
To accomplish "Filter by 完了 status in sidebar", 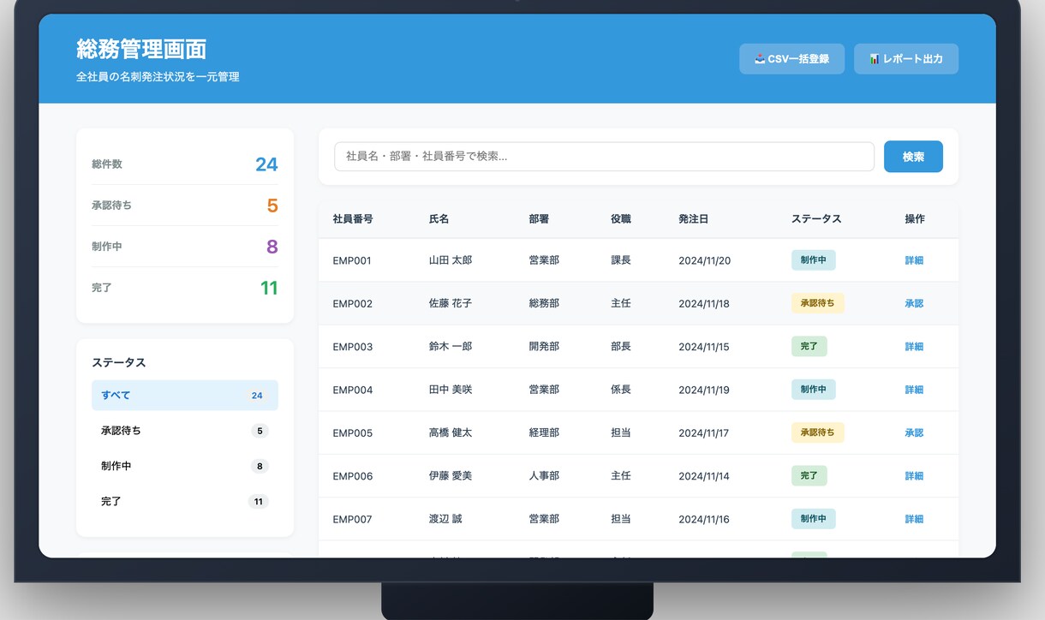I will 185,502.
